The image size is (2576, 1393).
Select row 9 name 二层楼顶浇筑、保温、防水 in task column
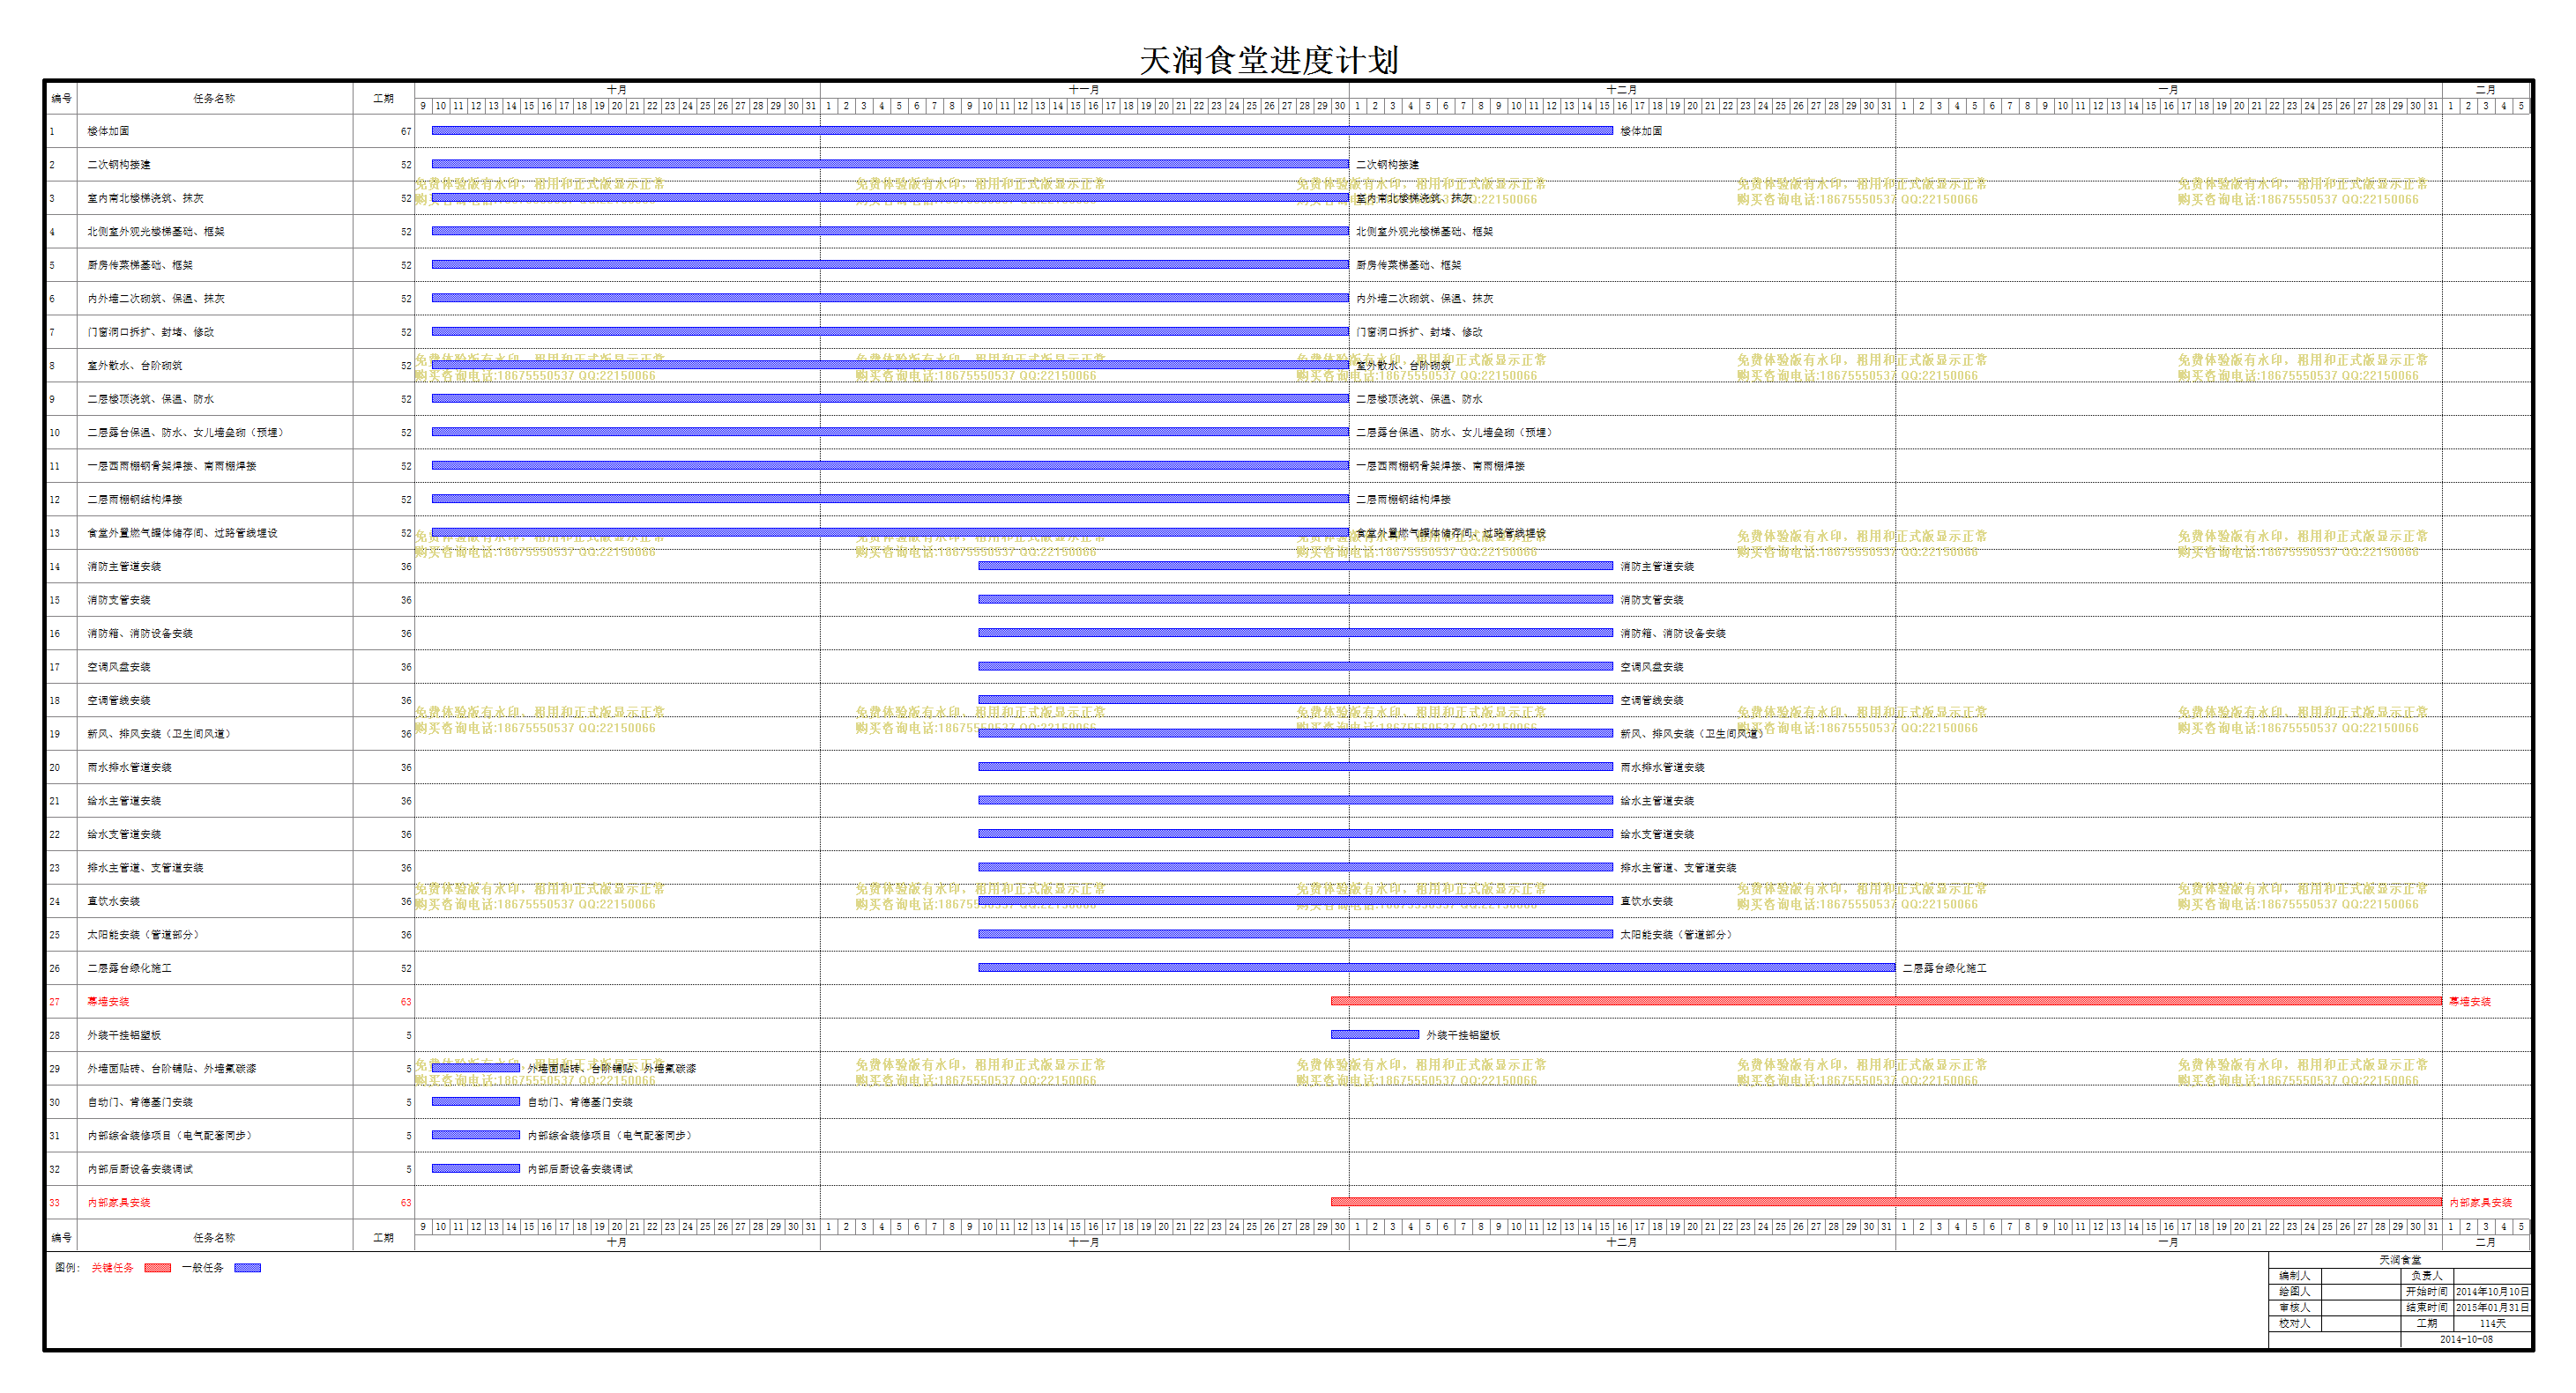point(150,399)
